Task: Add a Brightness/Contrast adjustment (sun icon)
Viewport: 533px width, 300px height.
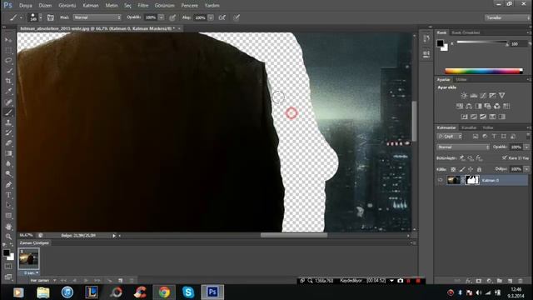Action: pyautogui.click(x=464, y=96)
